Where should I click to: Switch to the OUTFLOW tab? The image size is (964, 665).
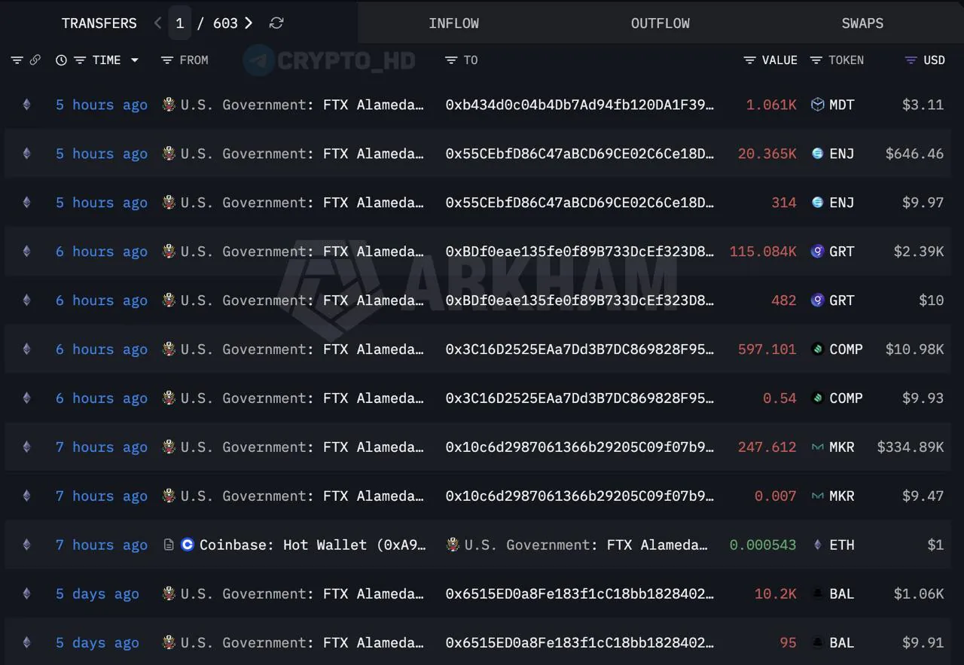[x=660, y=23]
